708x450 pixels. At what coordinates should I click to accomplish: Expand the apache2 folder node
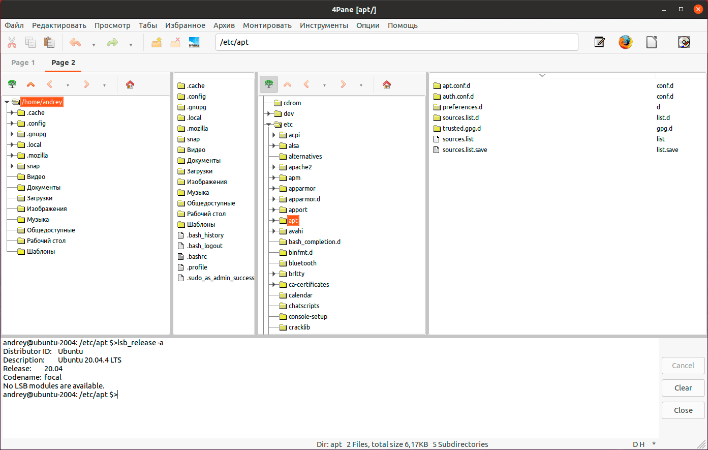273,167
